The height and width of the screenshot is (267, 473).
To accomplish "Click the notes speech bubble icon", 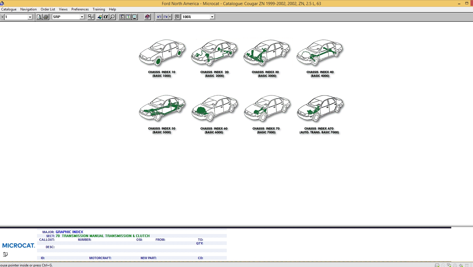I will [177, 17].
